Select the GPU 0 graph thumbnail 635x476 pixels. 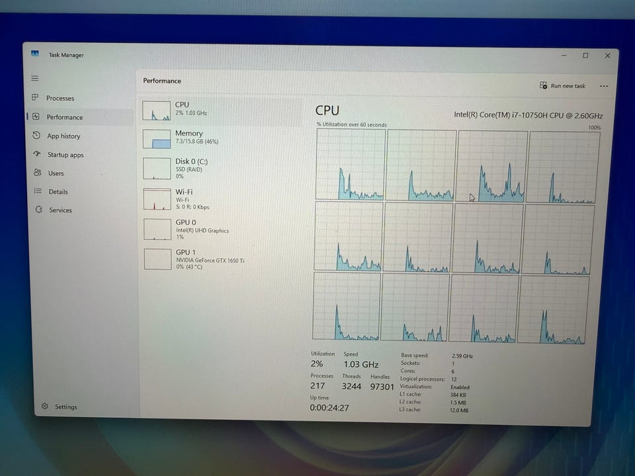157,229
